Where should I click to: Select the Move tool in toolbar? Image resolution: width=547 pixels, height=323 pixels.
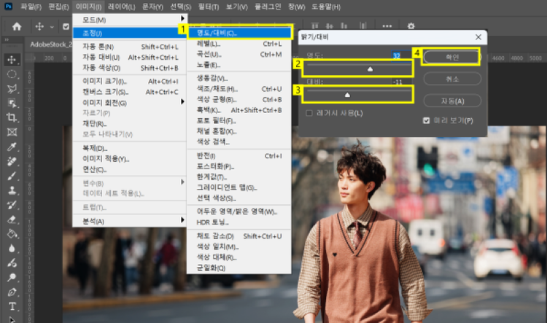12,60
